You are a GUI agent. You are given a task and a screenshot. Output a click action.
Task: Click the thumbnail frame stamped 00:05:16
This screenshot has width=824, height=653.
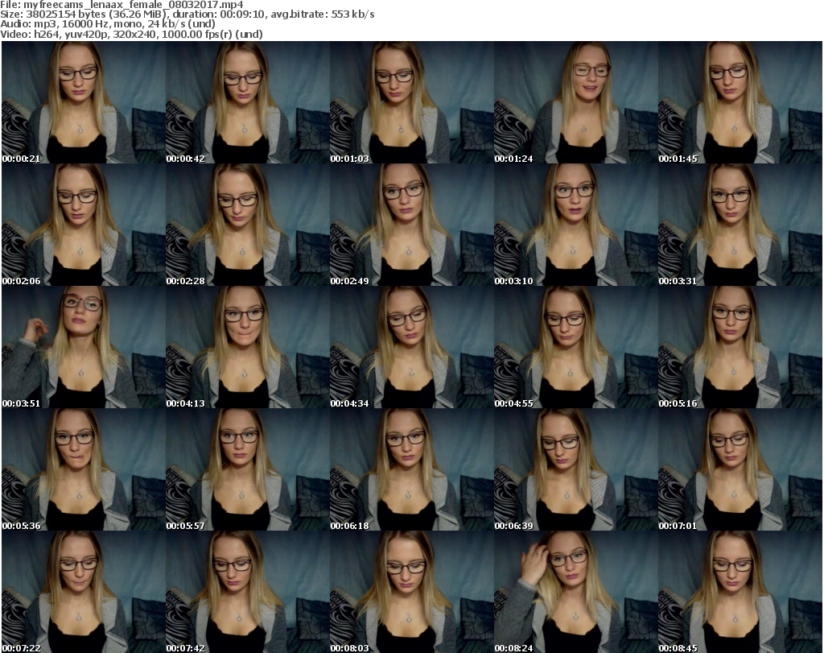(x=740, y=347)
